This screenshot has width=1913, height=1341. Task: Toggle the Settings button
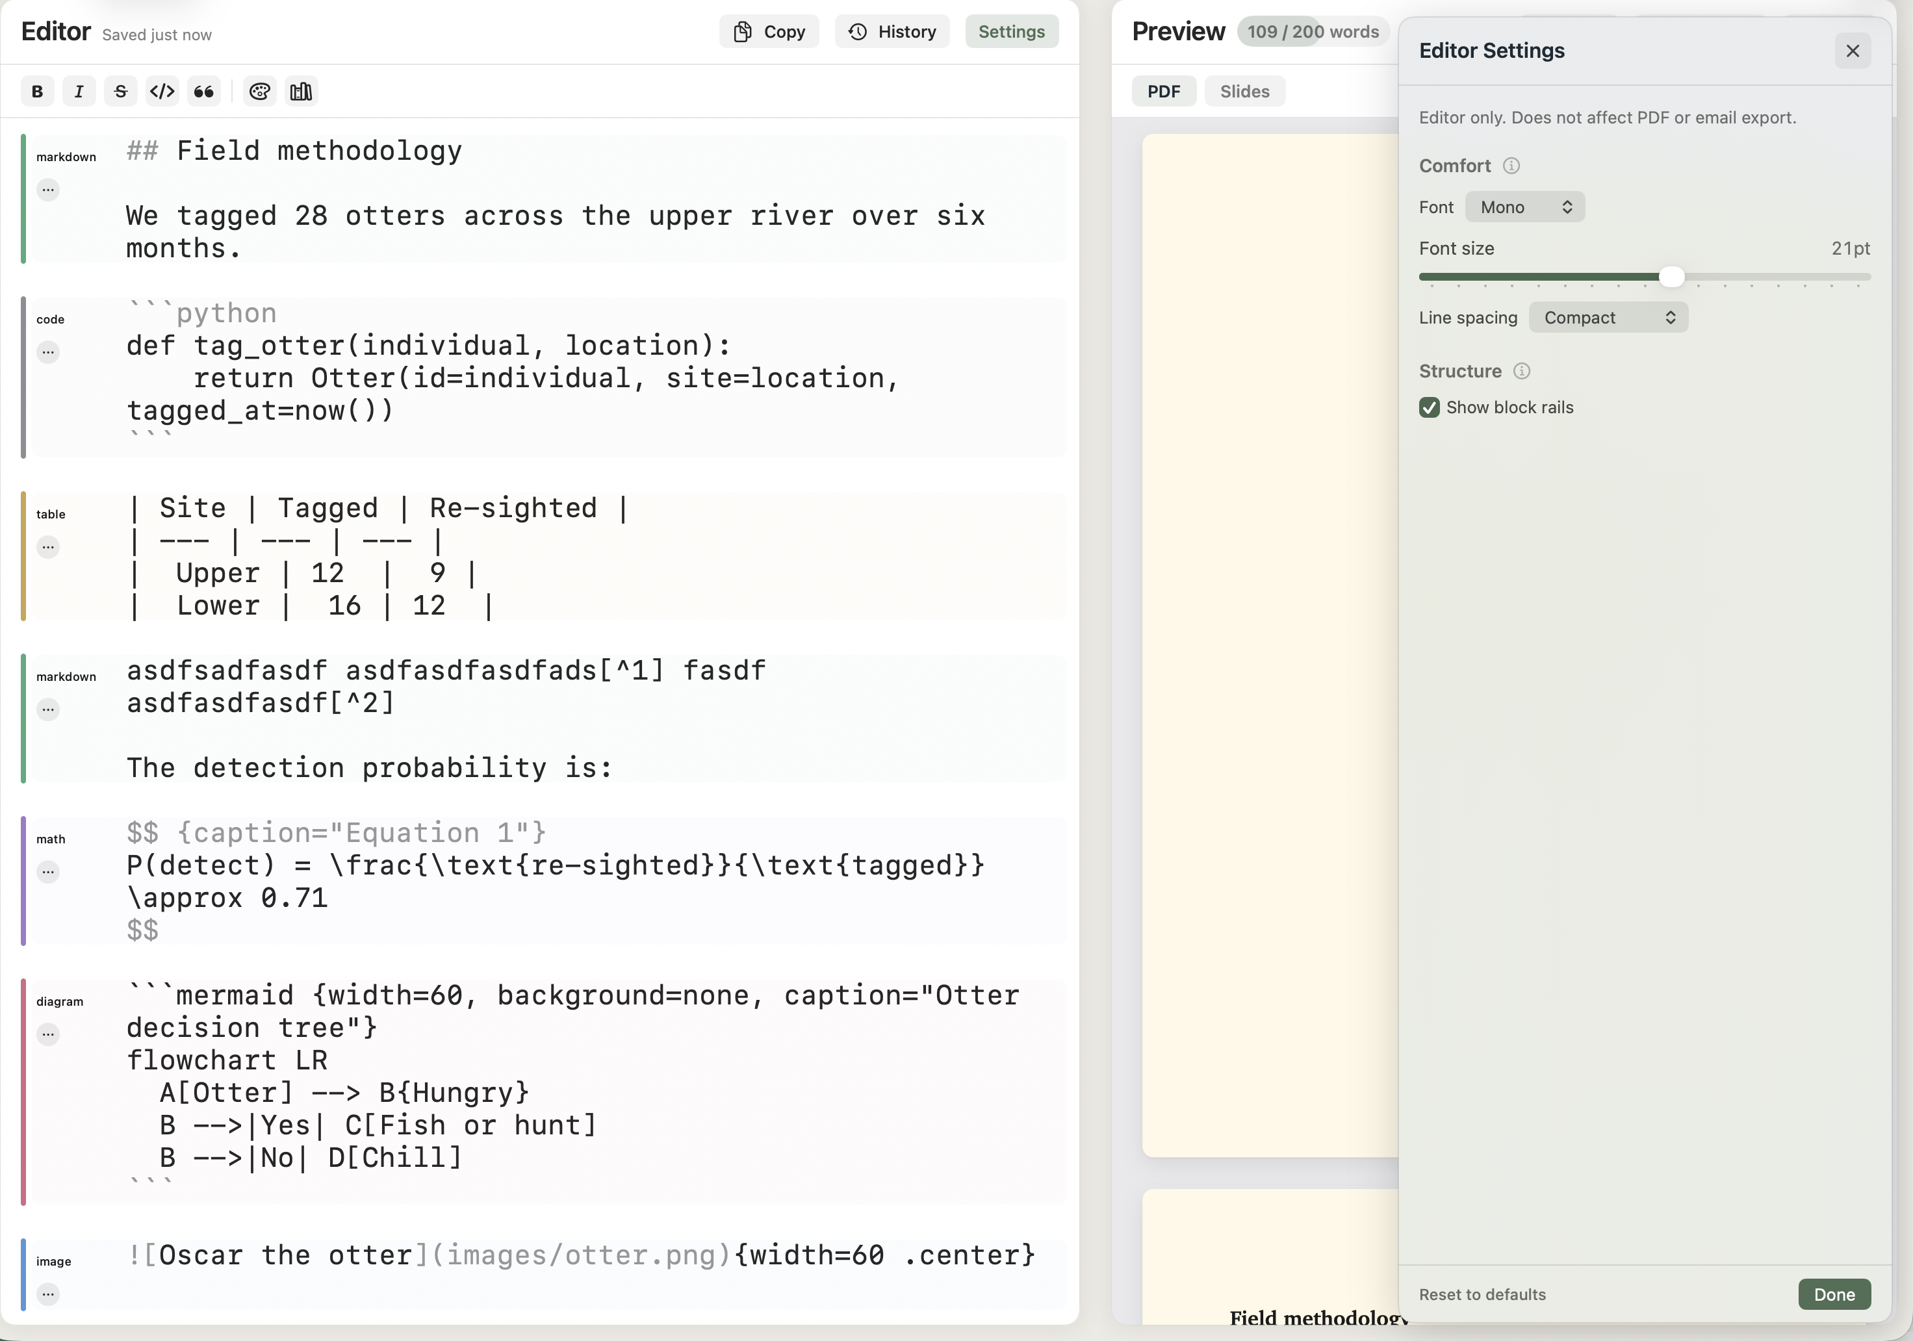(x=1012, y=32)
